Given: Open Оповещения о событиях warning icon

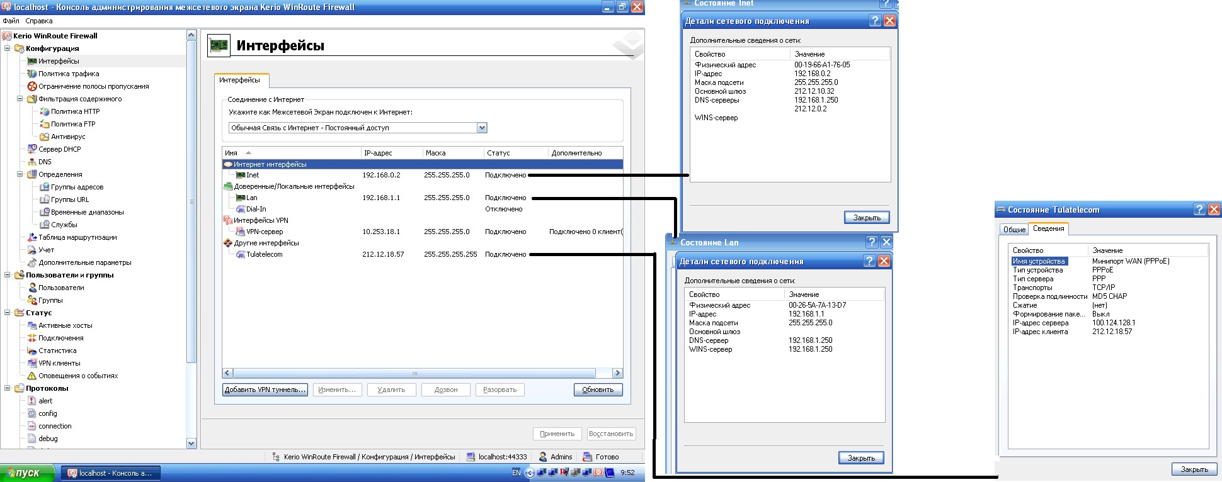Looking at the screenshot, I should coord(31,376).
